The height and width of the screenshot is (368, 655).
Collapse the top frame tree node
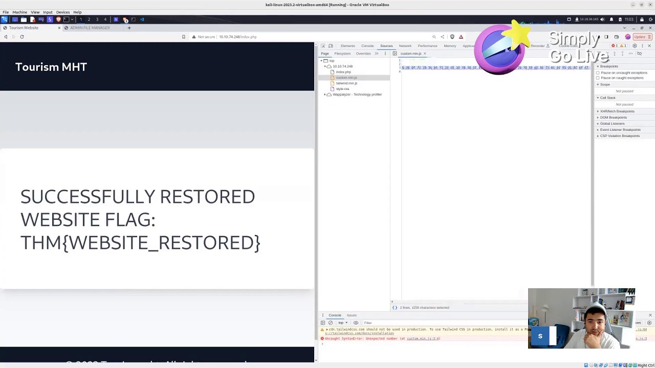click(x=321, y=61)
